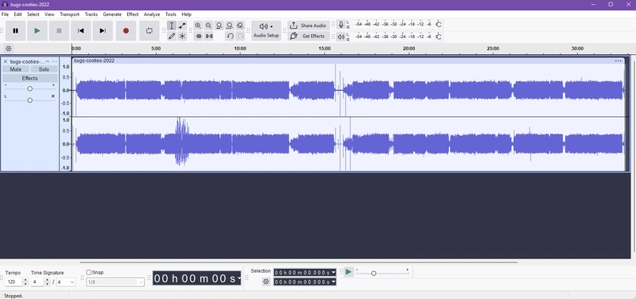Redo the last undone edit
Image resolution: width=636 pixels, height=299 pixels.
241,36
